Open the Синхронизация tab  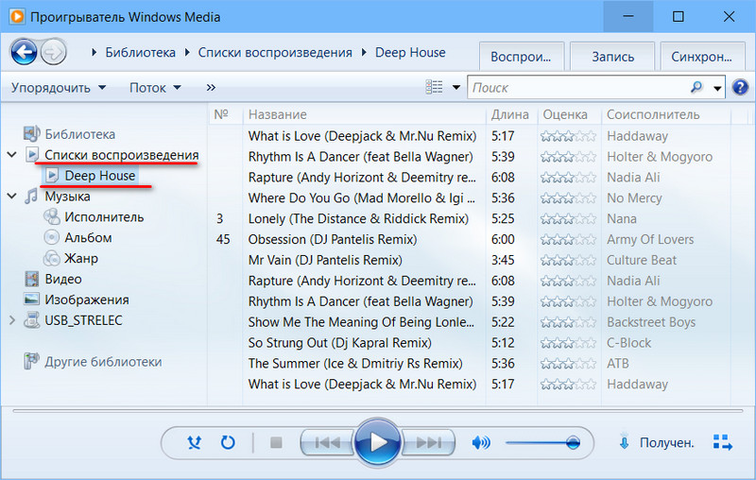click(701, 57)
